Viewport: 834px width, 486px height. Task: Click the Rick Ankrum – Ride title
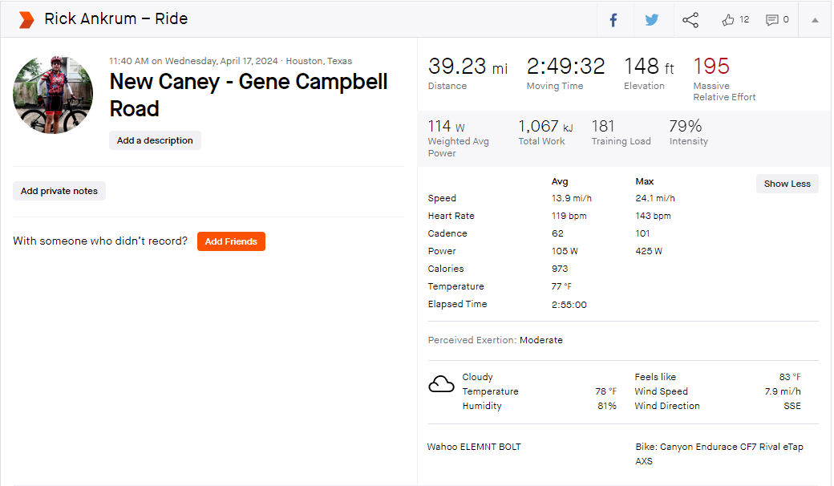pyautogui.click(x=116, y=18)
